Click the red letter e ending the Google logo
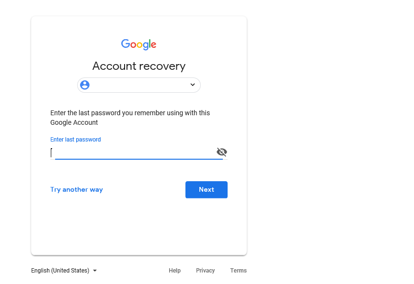 click(x=153, y=45)
